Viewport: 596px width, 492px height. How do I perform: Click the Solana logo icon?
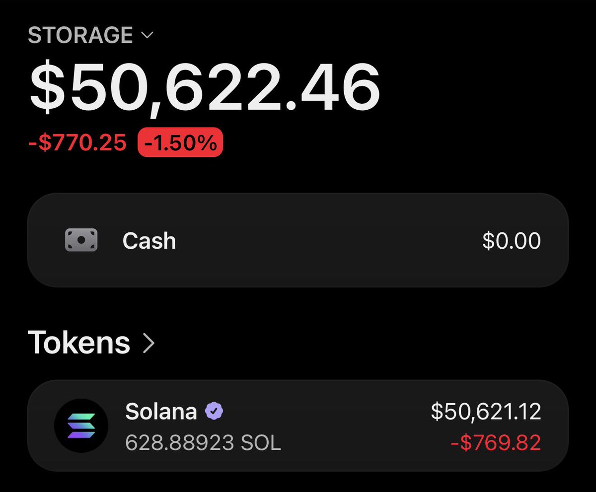(x=81, y=425)
